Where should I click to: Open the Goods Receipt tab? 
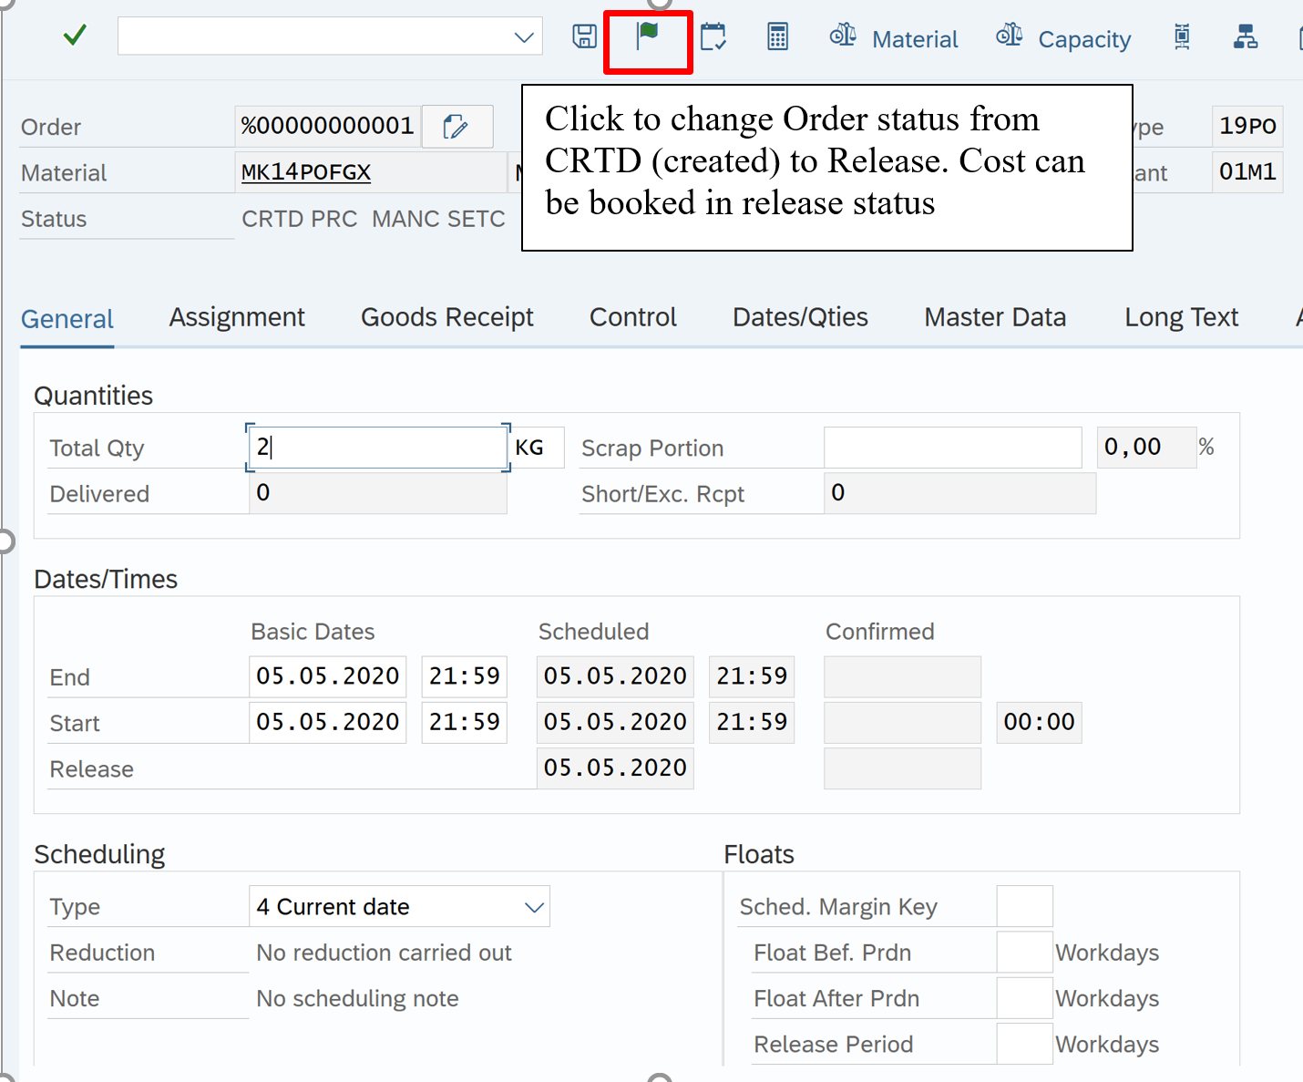click(446, 317)
